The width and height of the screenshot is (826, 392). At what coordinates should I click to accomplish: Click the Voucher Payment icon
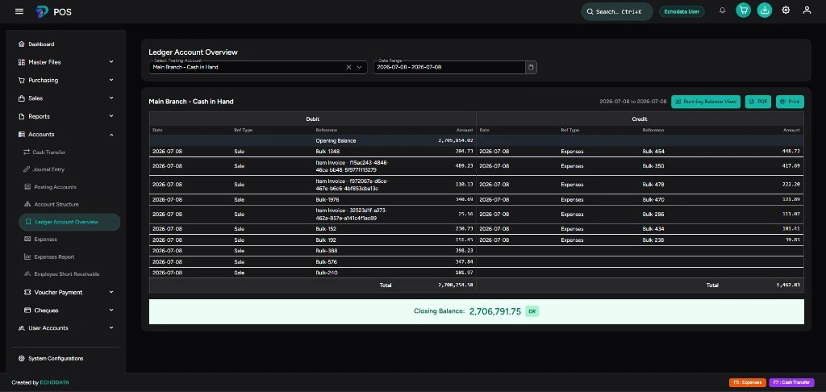coord(28,292)
